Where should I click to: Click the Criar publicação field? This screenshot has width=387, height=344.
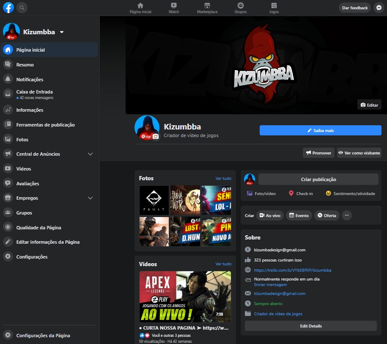pyautogui.click(x=318, y=179)
